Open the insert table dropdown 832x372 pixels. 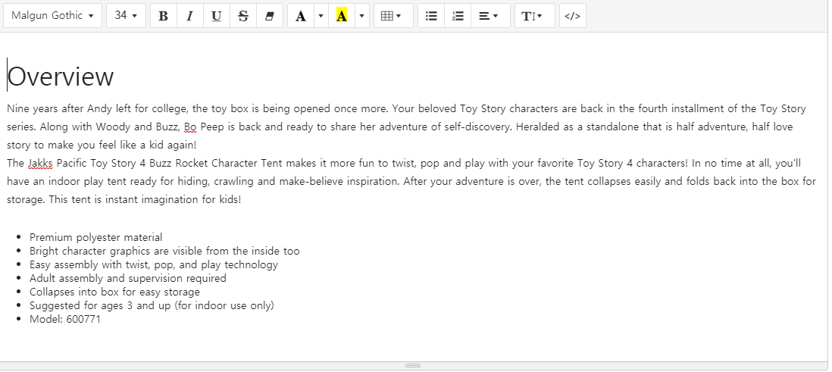(x=393, y=16)
